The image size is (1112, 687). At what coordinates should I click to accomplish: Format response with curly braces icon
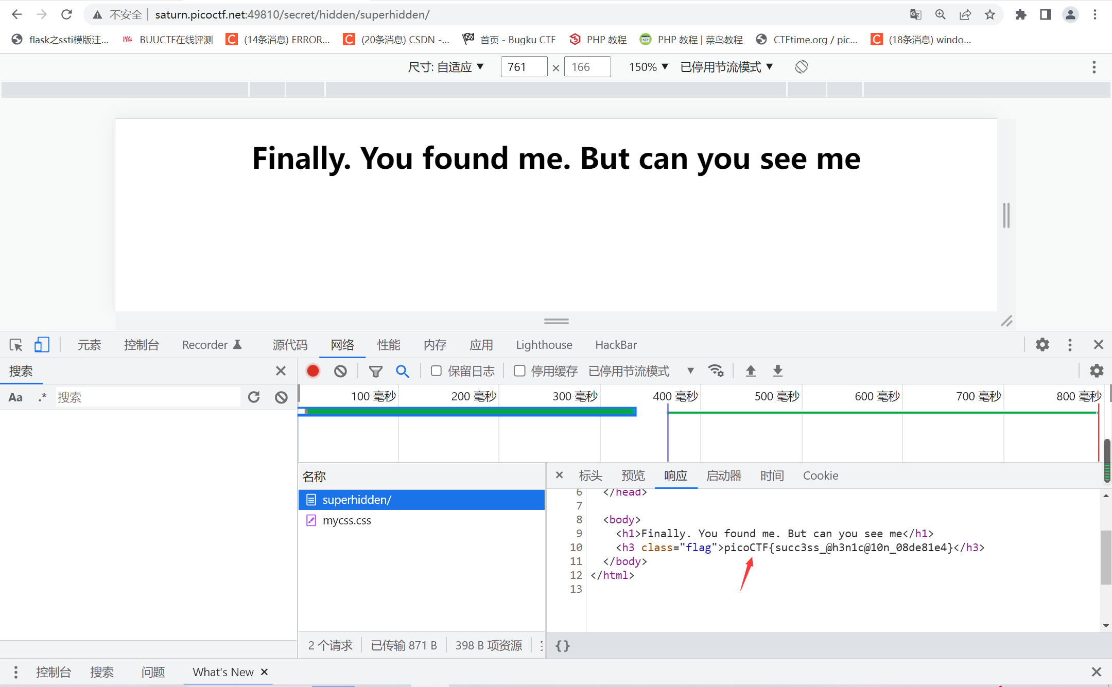[x=562, y=646]
